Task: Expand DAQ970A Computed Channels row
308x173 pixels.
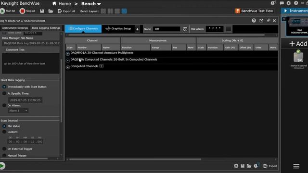Action: [x=68, y=61]
